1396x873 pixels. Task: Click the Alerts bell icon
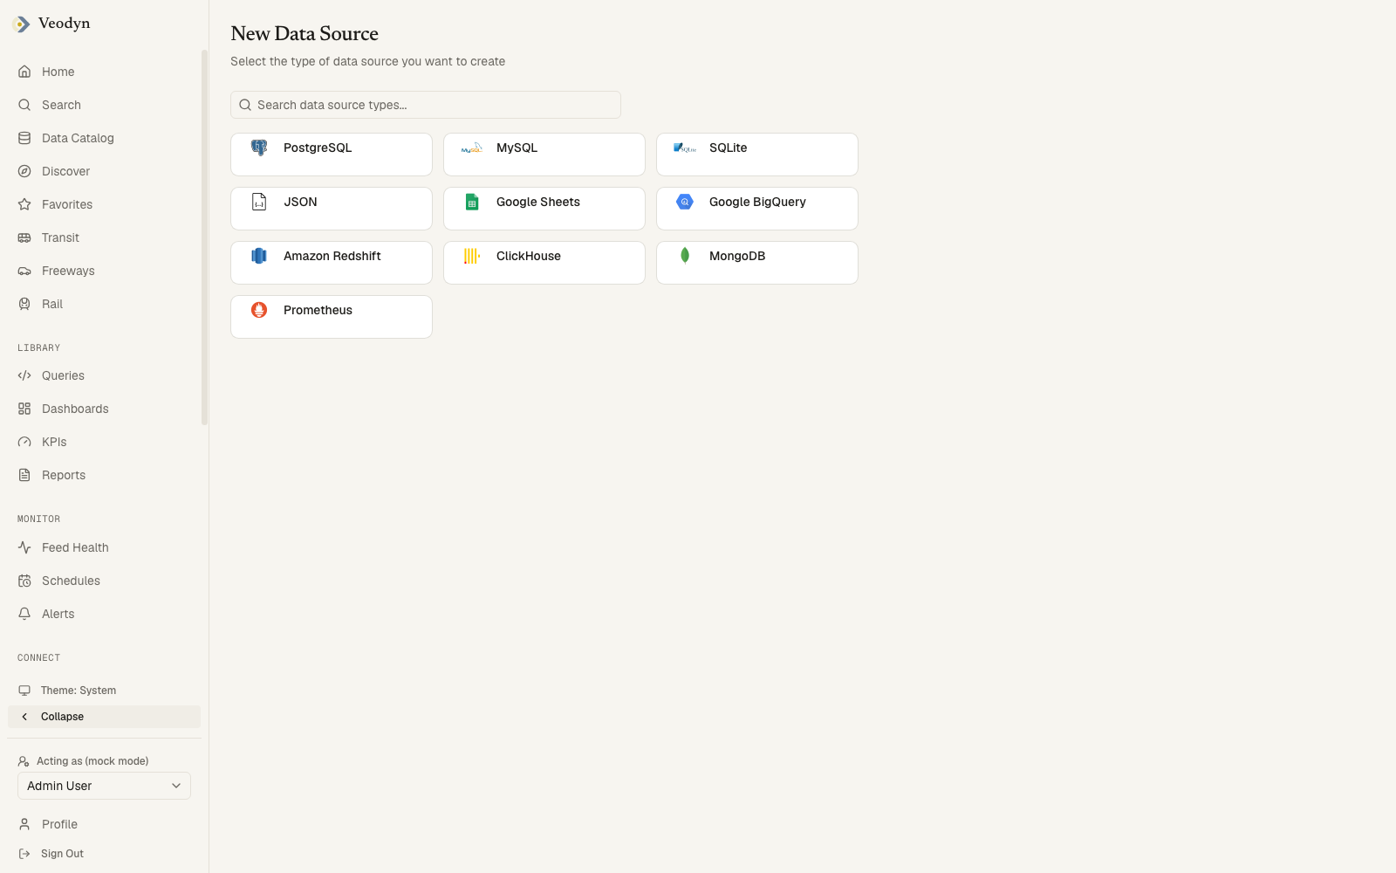[24, 614]
